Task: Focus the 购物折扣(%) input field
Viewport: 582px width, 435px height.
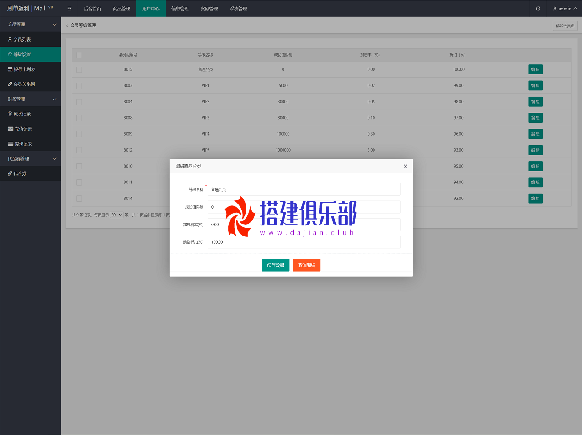Action: 304,242
